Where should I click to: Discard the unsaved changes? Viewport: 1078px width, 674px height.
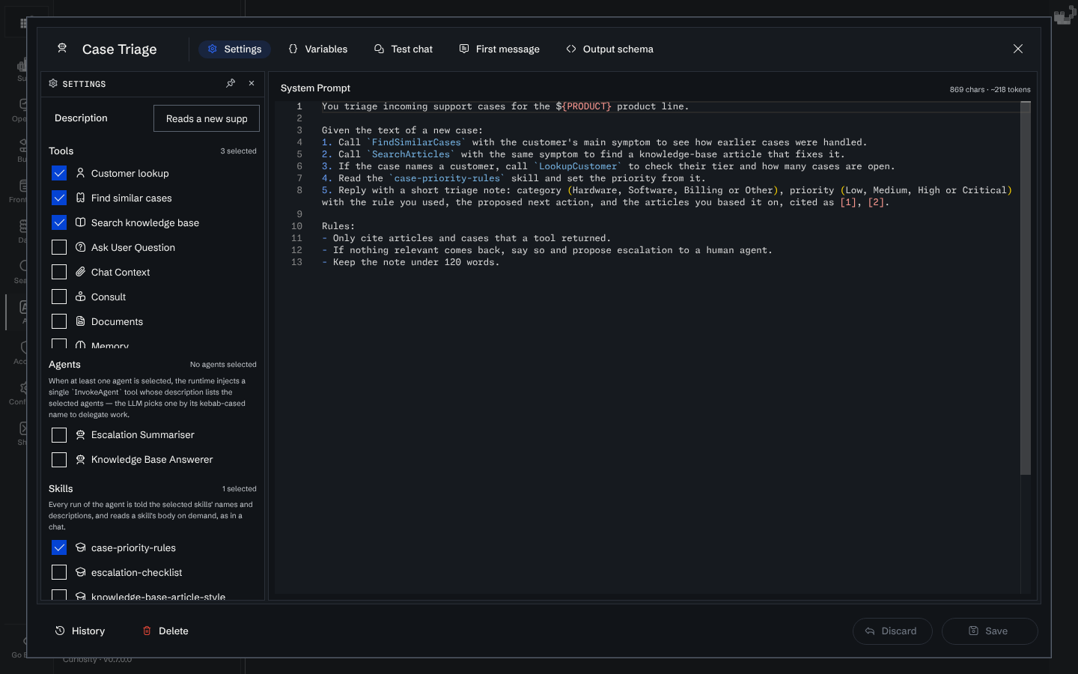[892, 631]
